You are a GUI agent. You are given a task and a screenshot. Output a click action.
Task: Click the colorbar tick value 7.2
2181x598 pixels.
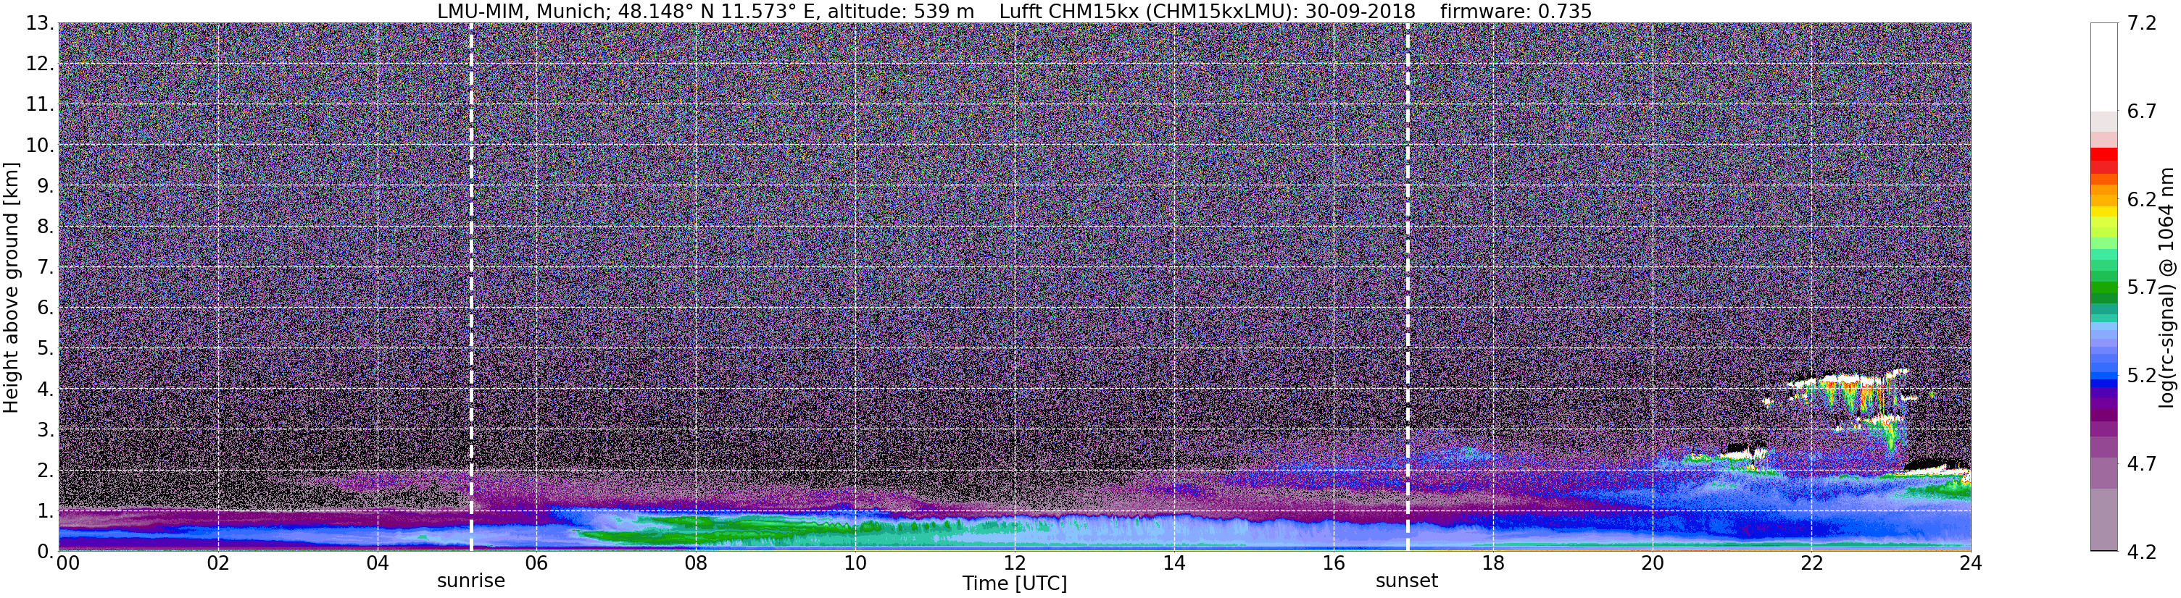pyautogui.click(x=2141, y=23)
